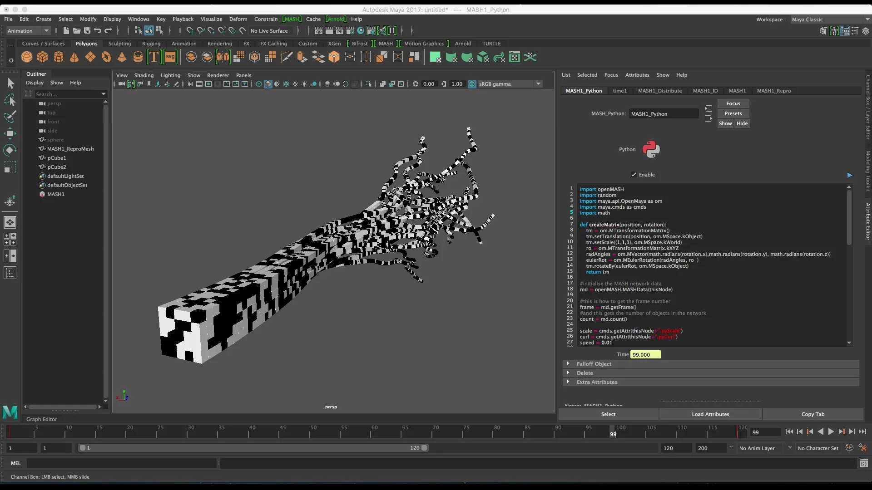Open the Deform menu
Screen dimensions: 872x490
238,19
